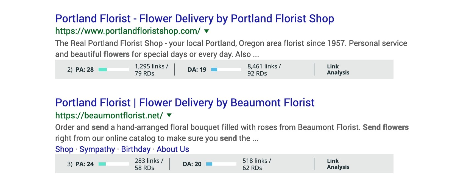The image size is (466, 187).
Task: Open Beaumont Florist result title link
Action: pyautogui.click(x=185, y=103)
